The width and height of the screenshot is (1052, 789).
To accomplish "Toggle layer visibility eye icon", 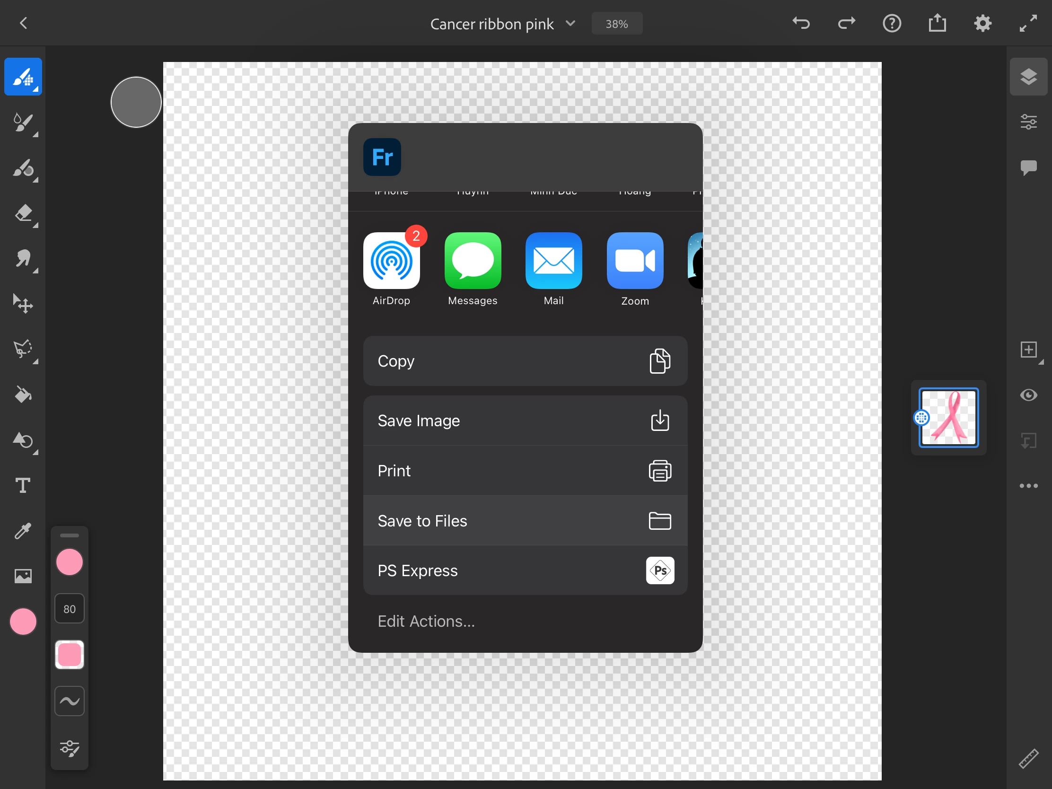I will click(x=1028, y=395).
